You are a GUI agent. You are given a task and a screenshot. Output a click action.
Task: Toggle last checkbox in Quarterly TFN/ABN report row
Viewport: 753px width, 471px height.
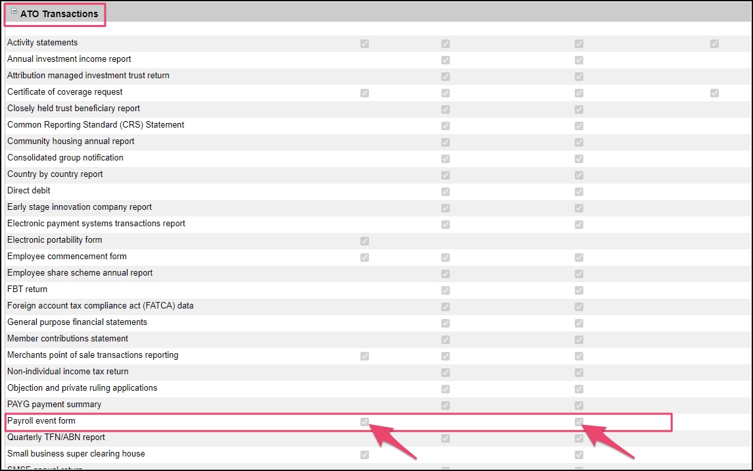click(579, 438)
